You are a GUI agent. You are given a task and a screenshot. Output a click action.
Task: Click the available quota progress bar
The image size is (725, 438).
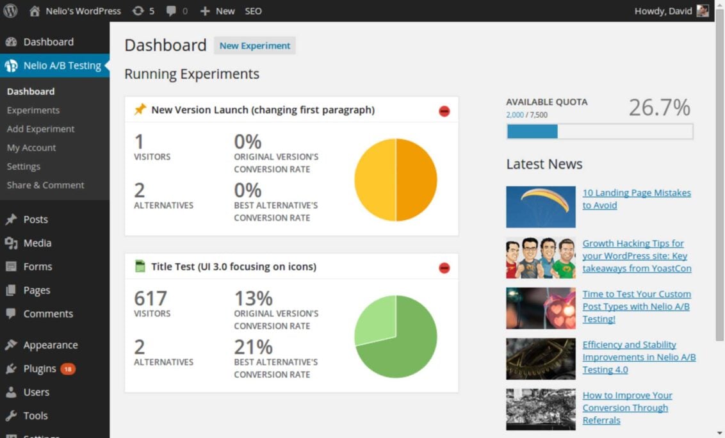(x=599, y=131)
